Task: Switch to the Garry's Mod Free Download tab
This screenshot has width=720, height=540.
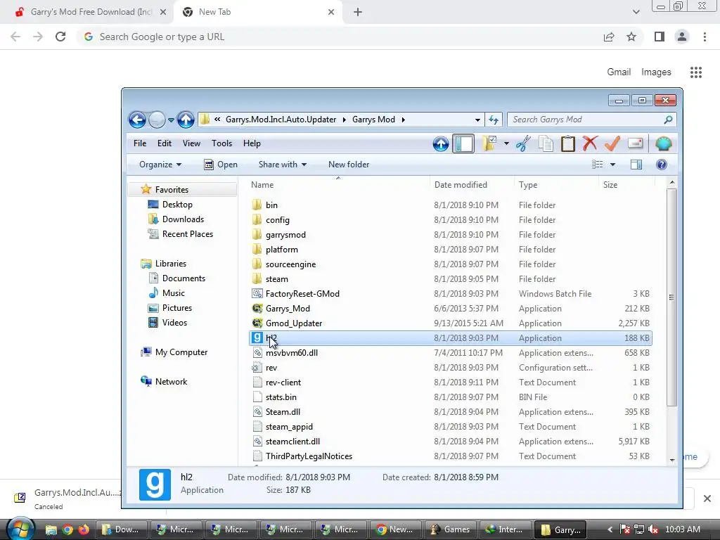Action: pyautogui.click(x=91, y=12)
